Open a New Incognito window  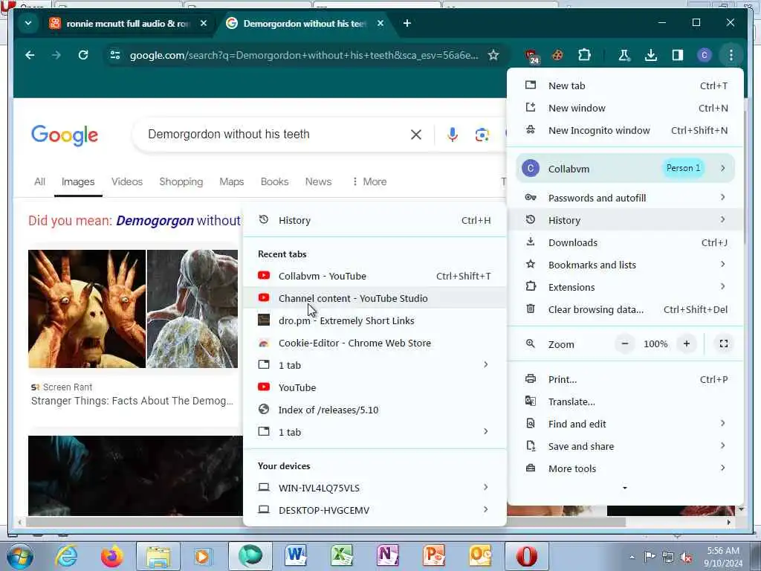(626, 130)
